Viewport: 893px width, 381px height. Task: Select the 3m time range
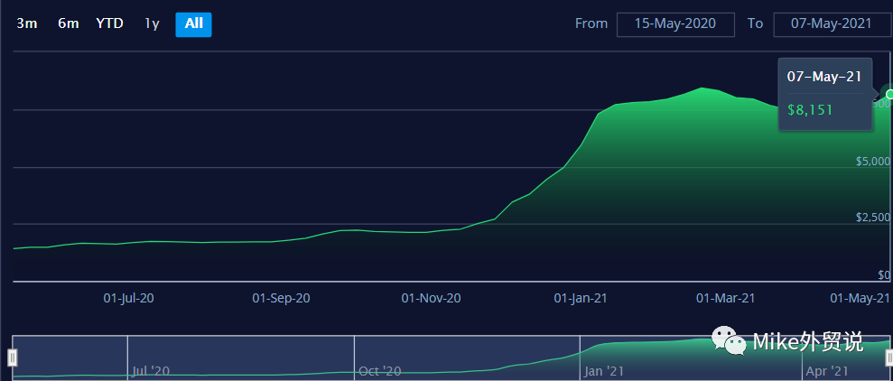pyautogui.click(x=26, y=23)
